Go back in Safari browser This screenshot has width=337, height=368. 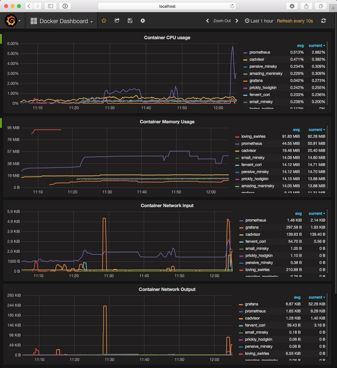(x=29, y=6)
